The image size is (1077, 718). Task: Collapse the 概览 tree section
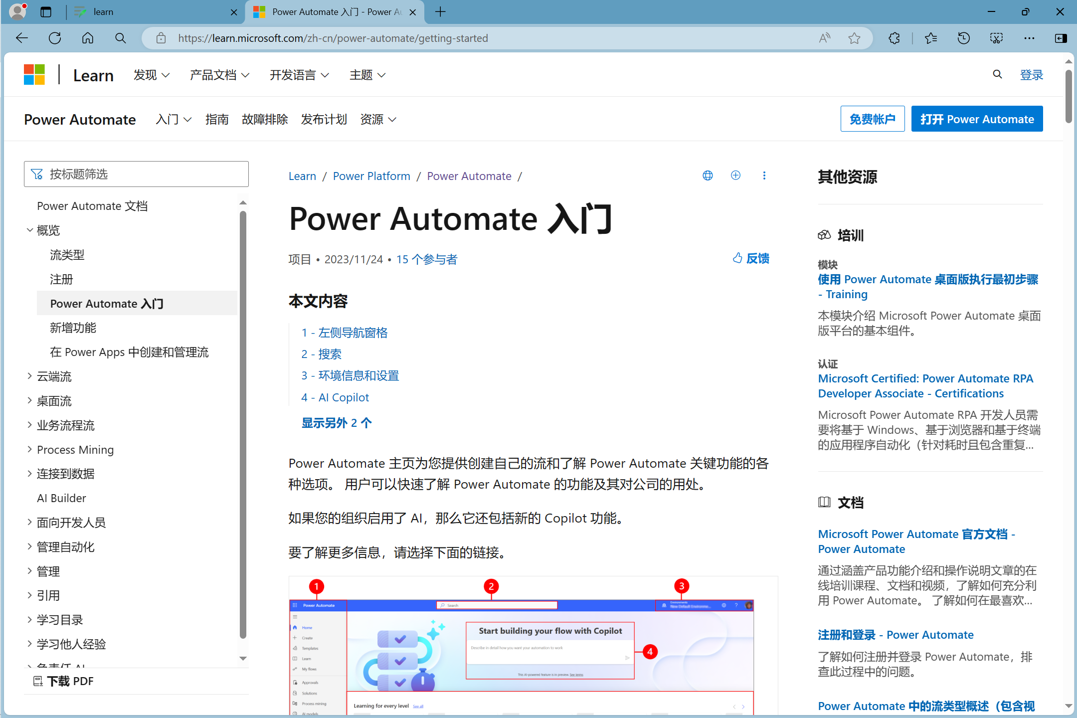(30, 230)
